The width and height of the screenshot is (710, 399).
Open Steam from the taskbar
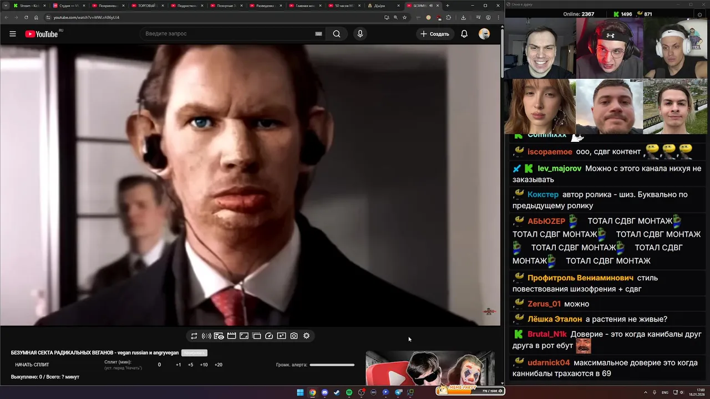(337, 392)
